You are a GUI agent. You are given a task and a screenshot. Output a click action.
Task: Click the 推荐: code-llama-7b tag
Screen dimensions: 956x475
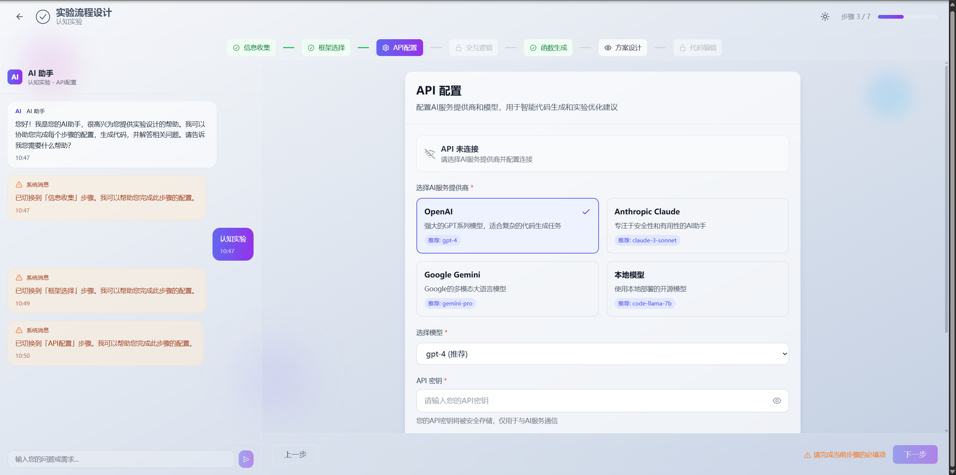point(645,303)
